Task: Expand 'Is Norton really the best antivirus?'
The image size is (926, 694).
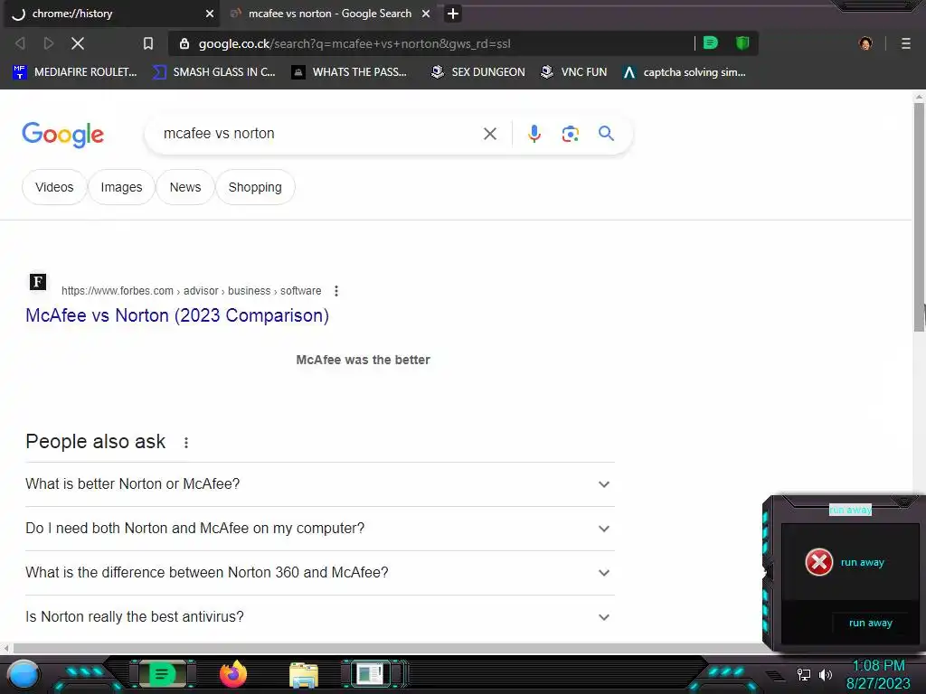Action: coord(320,617)
